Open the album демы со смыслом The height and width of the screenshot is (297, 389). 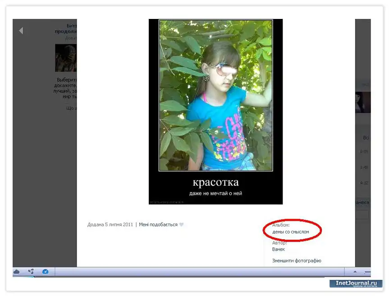[x=291, y=232]
